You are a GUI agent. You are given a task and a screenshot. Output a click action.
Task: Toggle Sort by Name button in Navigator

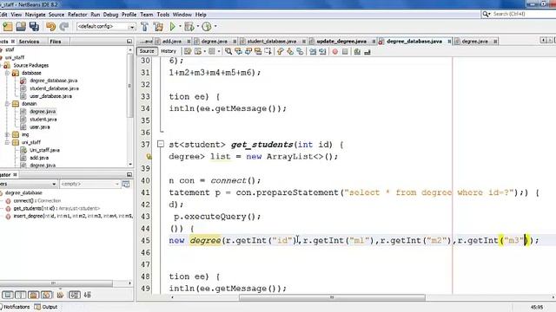[75, 295]
